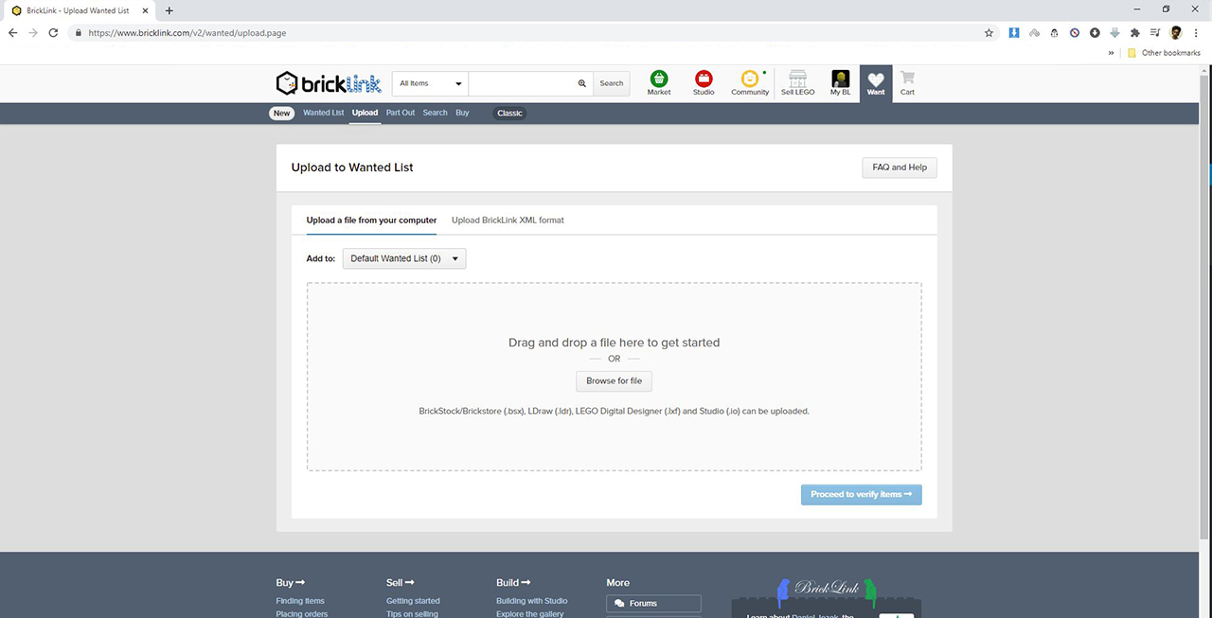The image size is (1212, 618).
Task: Click the dark circular download extension icon
Action: coord(1095,32)
